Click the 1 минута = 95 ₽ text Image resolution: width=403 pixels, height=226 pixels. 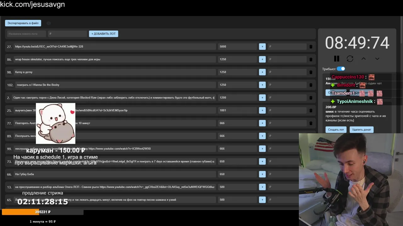tap(43, 221)
